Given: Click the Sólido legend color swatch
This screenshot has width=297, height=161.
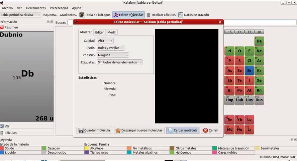Looking at the screenshot, I should click(2, 148).
